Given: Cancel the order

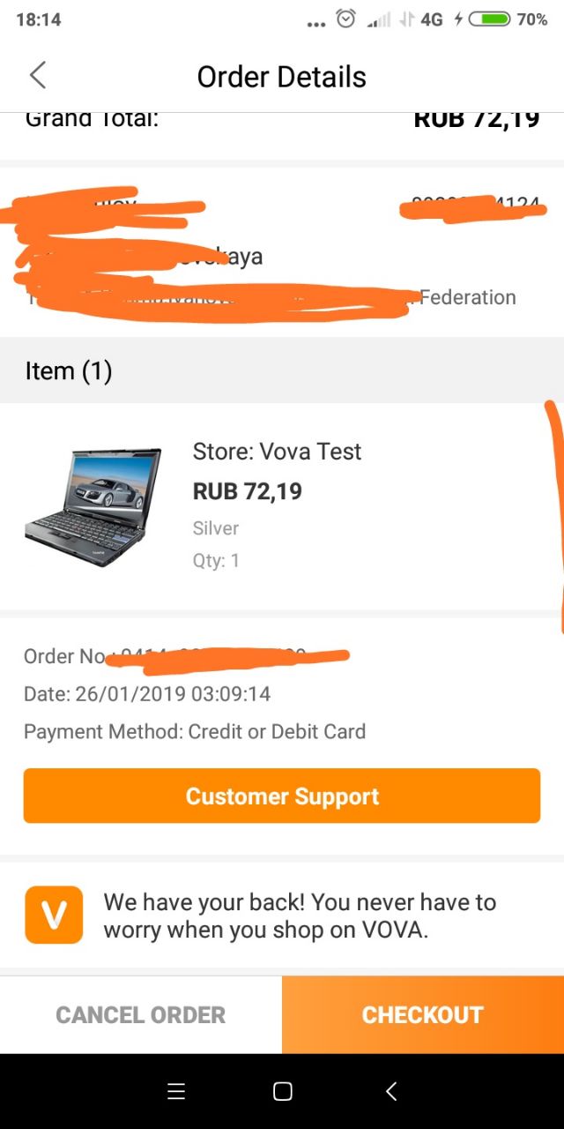Looking at the screenshot, I should click(141, 1014).
